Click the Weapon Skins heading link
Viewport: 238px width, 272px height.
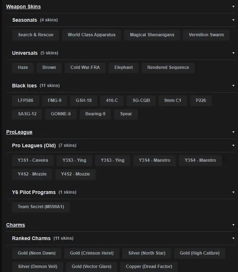(x=23, y=7)
